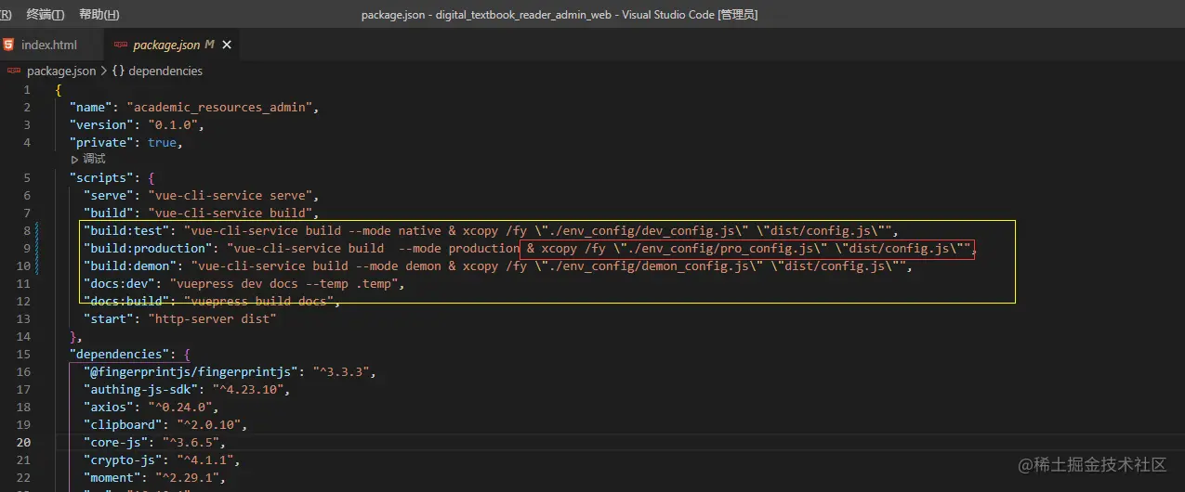The width and height of the screenshot is (1185, 492).
Task: Click the "vue-cli-service serve" value
Action: (x=231, y=195)
